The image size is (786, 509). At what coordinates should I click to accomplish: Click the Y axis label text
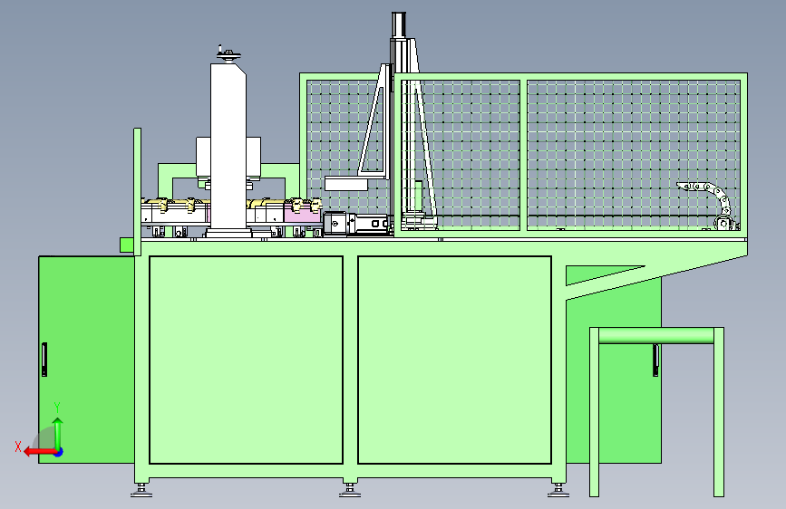click(x=57, y=408)
